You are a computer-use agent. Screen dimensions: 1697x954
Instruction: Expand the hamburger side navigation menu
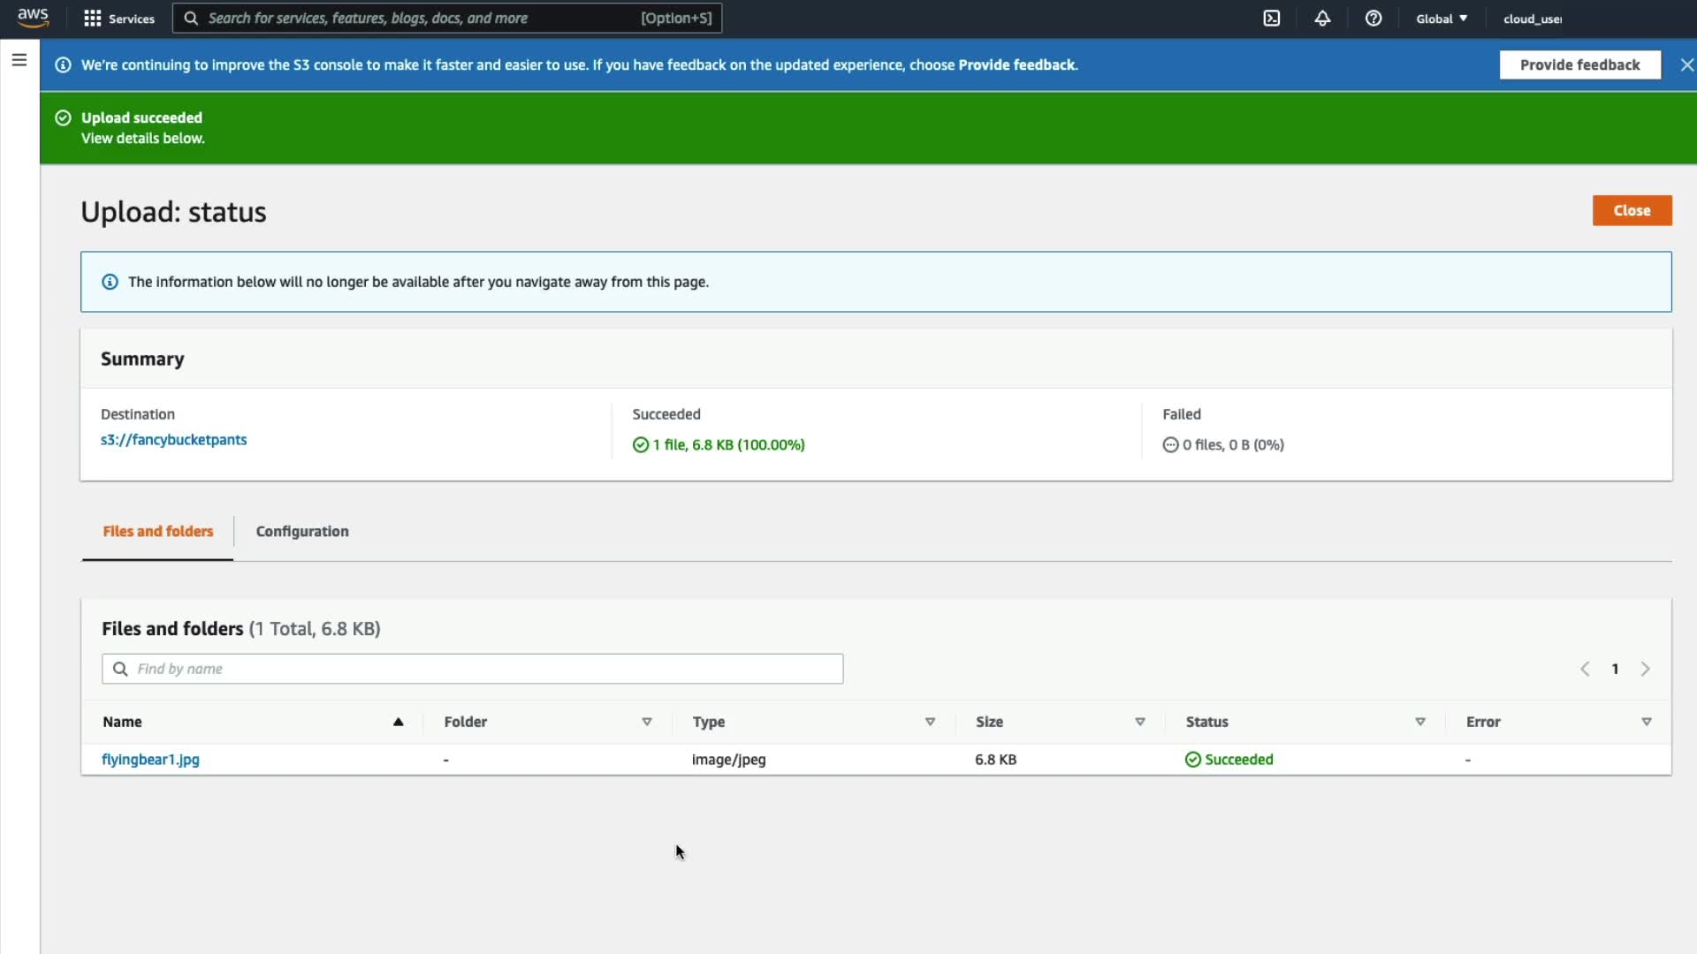pyautogui.click(x=19, y=60)
